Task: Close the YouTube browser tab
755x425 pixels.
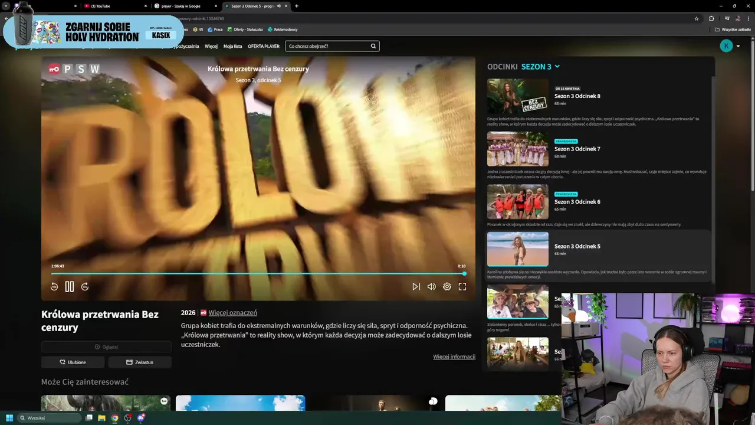Action: point(145,6)
